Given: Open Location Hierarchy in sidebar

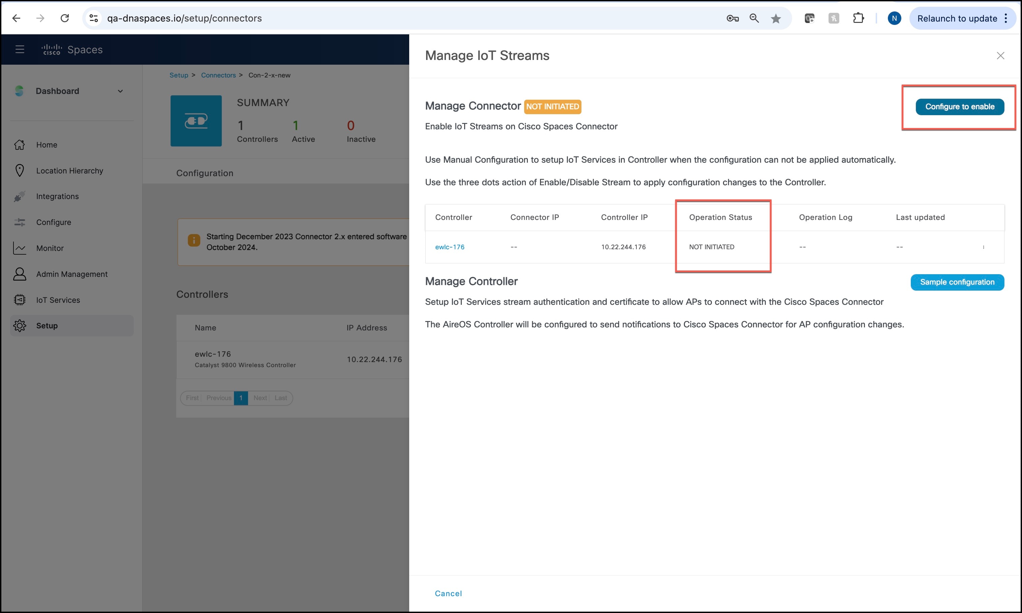Looking at the screenshot, I should click(x=69, y=171).
